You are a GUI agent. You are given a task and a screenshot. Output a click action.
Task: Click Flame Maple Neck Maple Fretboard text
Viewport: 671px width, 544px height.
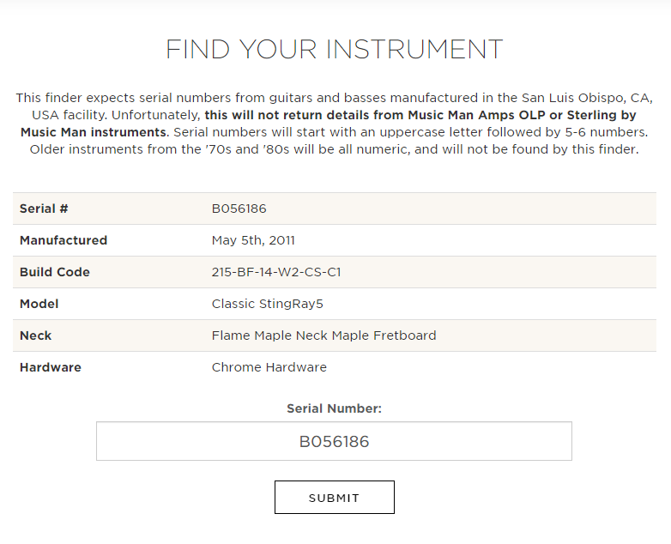point(324,335)
